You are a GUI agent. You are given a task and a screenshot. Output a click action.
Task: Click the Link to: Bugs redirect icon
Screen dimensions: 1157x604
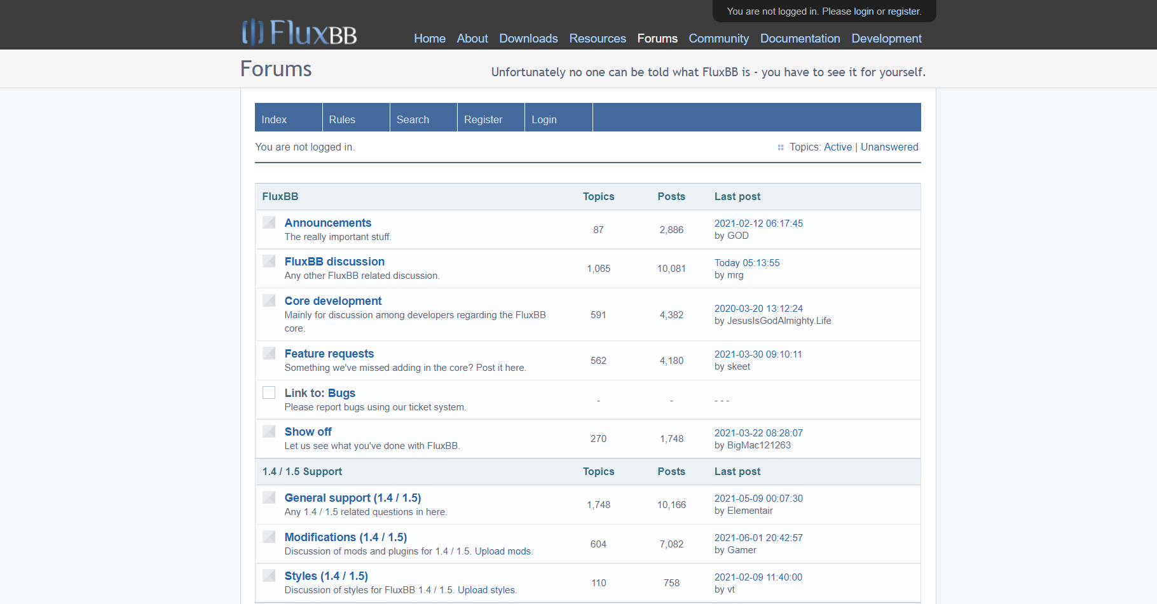point(269,393)
